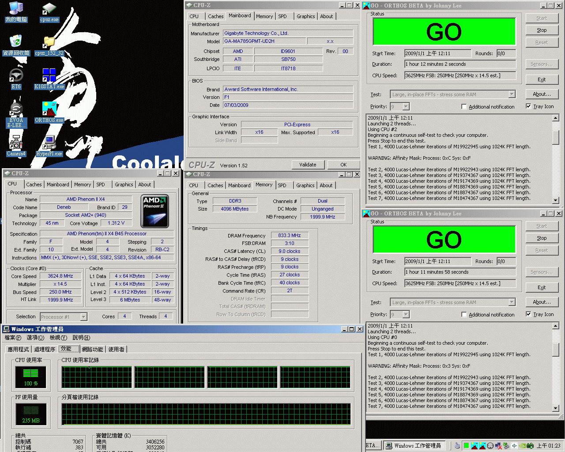Open the Processor #1 Selection dropdown
Viewport: 565px width, 452px height.
(83, 316)
